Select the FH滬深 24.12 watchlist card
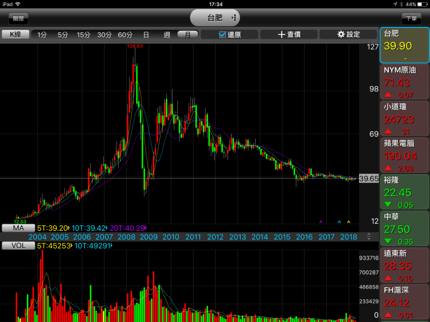The height and width of the screenshot is (322, 430). coord(404,302)
